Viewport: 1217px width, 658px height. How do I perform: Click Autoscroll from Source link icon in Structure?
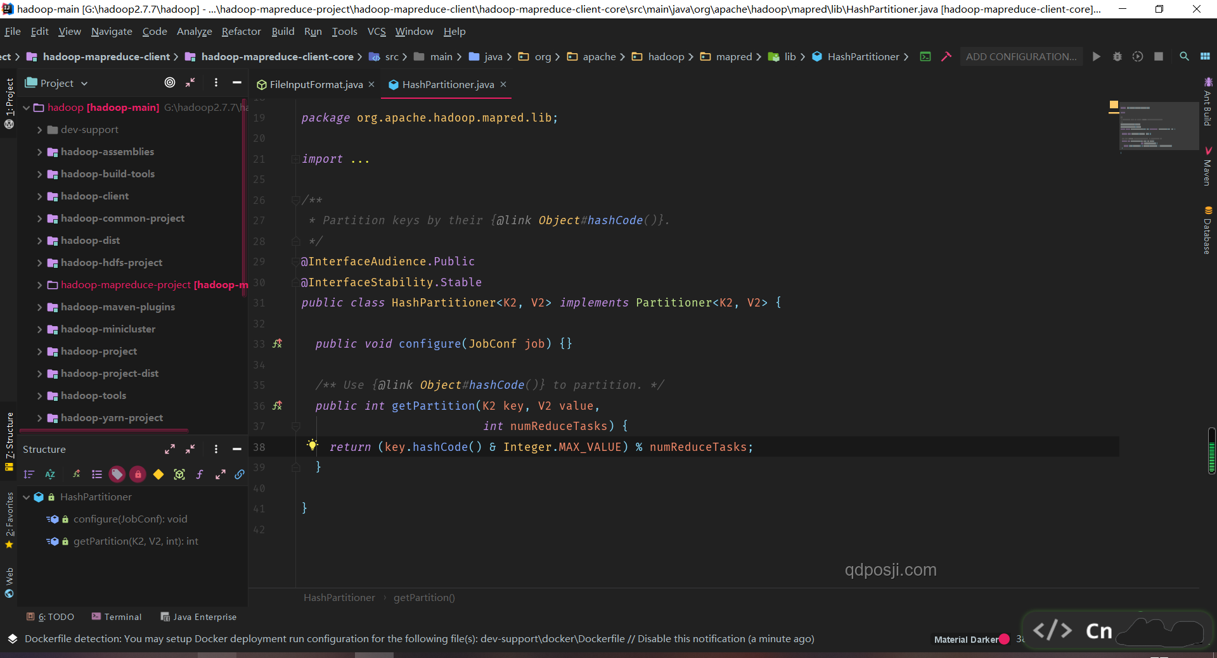(x=240, y=474)
